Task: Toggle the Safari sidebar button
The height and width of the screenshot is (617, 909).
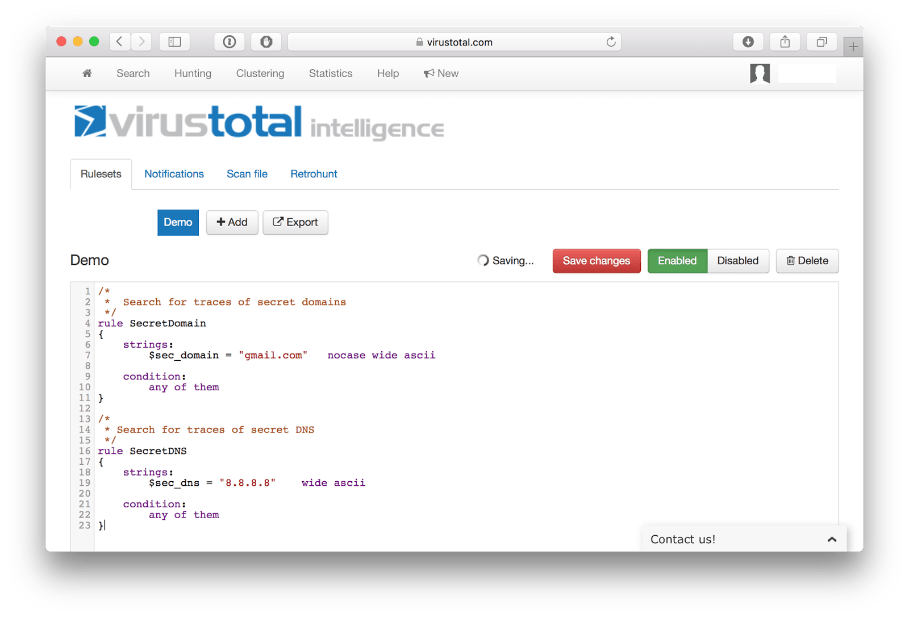Action: coord(174,41)
